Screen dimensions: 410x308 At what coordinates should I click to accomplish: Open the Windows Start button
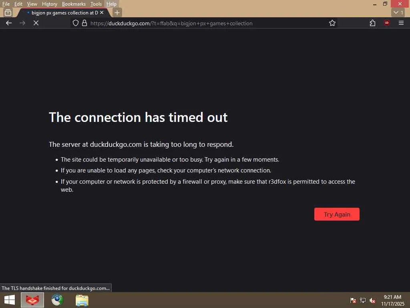pyautogui.click(x=10, y=300)
